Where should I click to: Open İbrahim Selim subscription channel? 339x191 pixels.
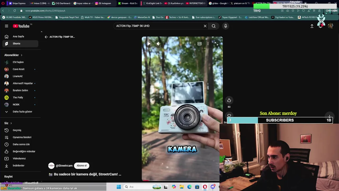pyautogui.click(x=20, y=90)
